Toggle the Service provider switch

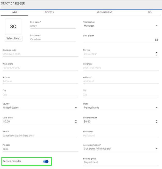coord(45,162)
